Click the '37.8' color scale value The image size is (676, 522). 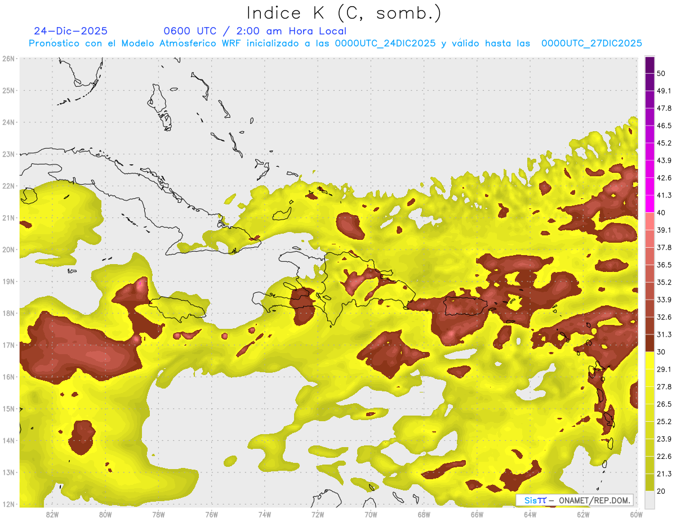664,247
